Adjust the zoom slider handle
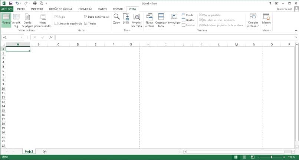299x160 pixels. (271, 157)
